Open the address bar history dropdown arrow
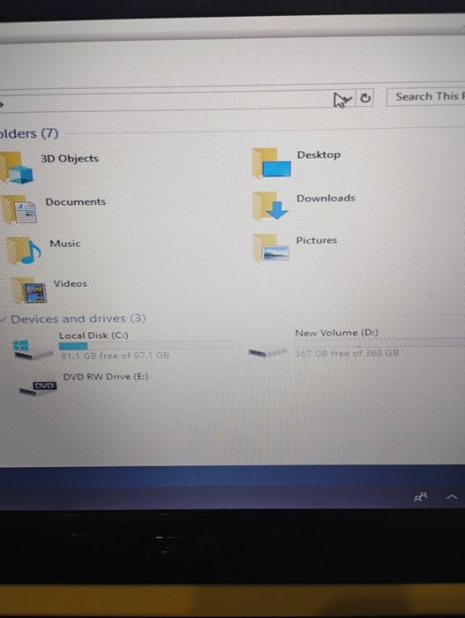465x618 pixels. click(x=347, y=99)
